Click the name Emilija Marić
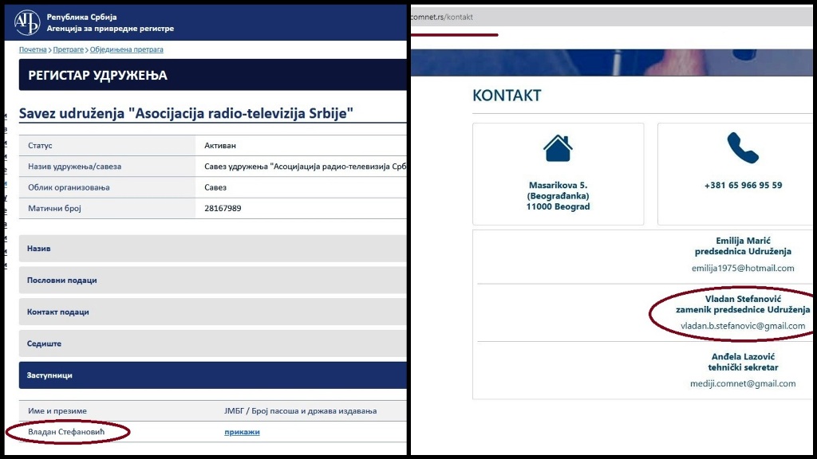This screenshot has width=817, height=459. [743, 241]
